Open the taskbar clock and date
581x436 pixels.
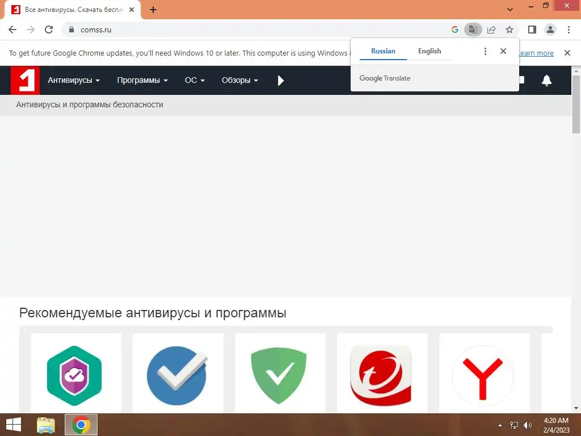tap(556, 425)
